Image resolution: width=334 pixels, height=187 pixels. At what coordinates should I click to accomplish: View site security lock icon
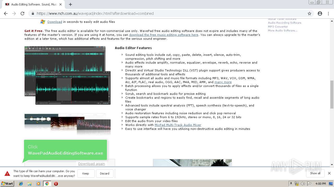33,14
